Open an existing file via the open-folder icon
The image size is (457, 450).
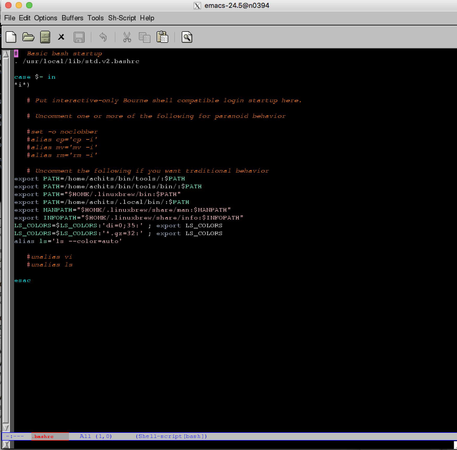[28, 37]
